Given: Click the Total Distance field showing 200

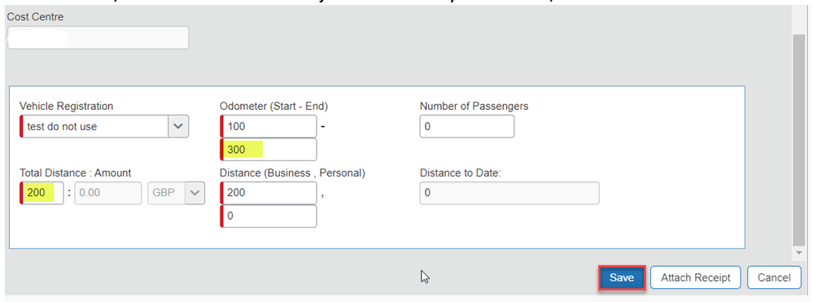Looking at the screenshot, I should (x=42, y=193).
